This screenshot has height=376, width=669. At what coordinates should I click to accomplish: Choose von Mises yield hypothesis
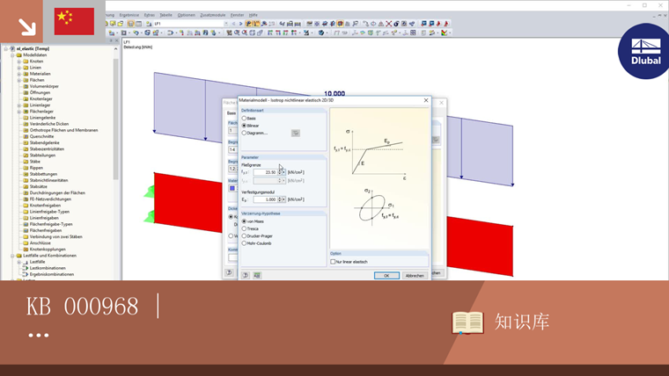click(244, 221)
